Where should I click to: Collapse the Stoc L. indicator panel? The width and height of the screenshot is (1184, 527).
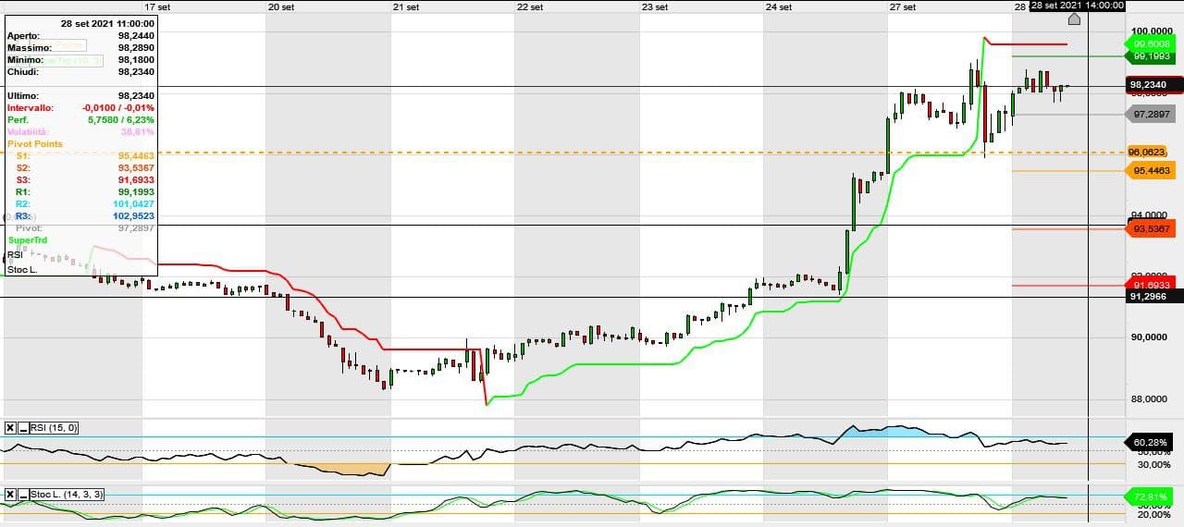pos(23,495)
